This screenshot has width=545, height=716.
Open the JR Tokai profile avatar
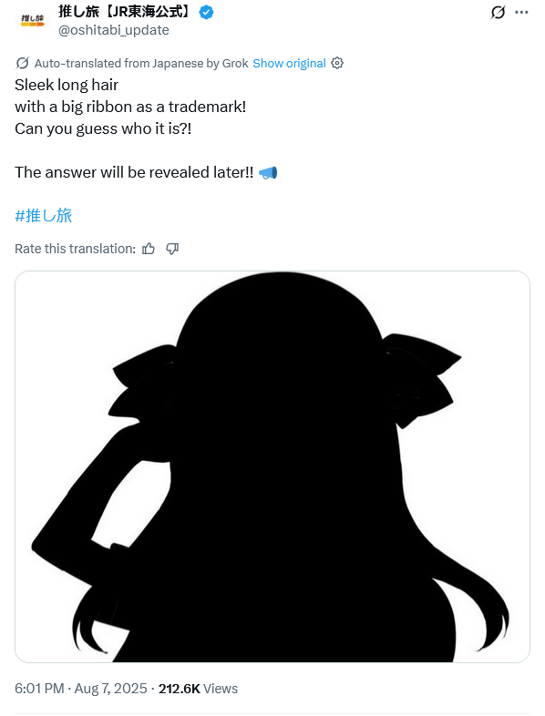click(33, 20)
